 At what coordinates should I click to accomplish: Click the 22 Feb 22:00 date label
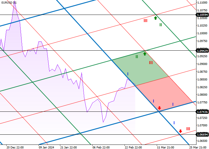click(x=133, y=148)
